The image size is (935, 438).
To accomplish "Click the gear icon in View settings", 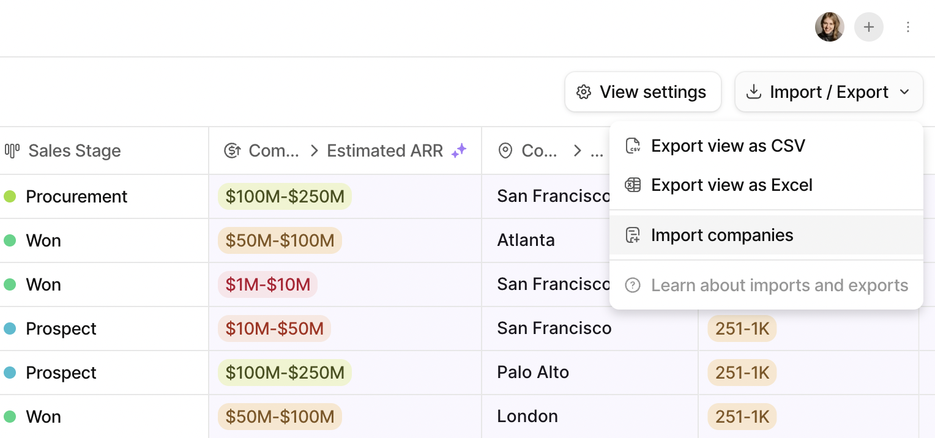I will (x=584, y=92).
